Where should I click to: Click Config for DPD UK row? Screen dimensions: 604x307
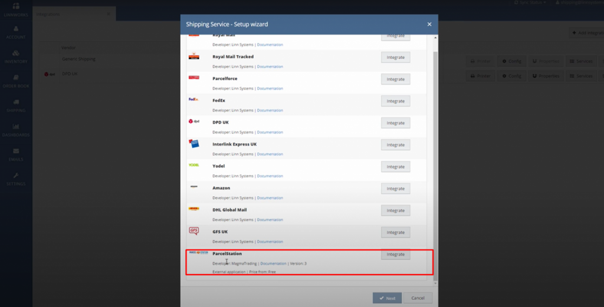tap(511, 76)
